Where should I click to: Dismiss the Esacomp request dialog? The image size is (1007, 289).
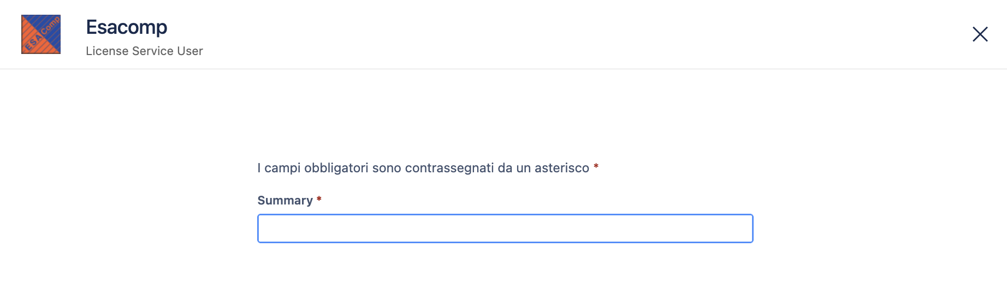pos(980,34)
